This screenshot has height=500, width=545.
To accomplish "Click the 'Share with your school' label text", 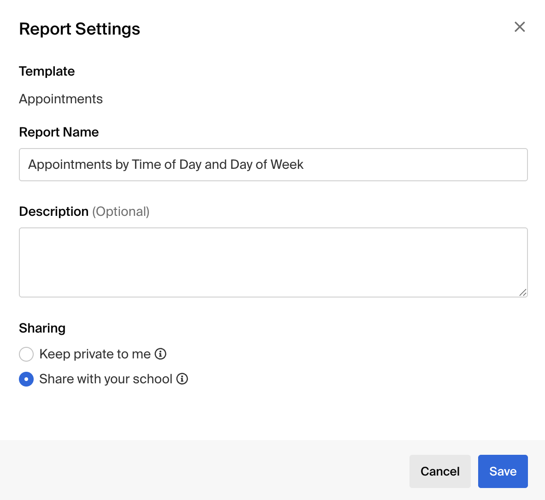I will pyautogui.click(x=106, y=379).
